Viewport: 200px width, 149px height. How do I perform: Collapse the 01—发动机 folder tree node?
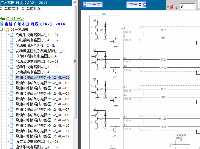[x=1, y=29]
